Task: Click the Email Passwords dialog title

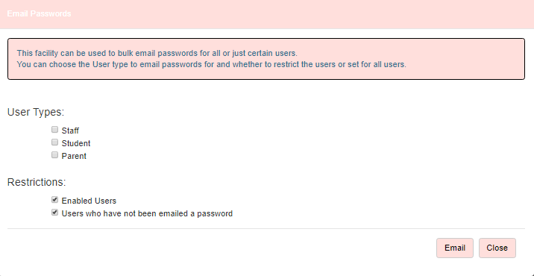Action: pos(40,14)
